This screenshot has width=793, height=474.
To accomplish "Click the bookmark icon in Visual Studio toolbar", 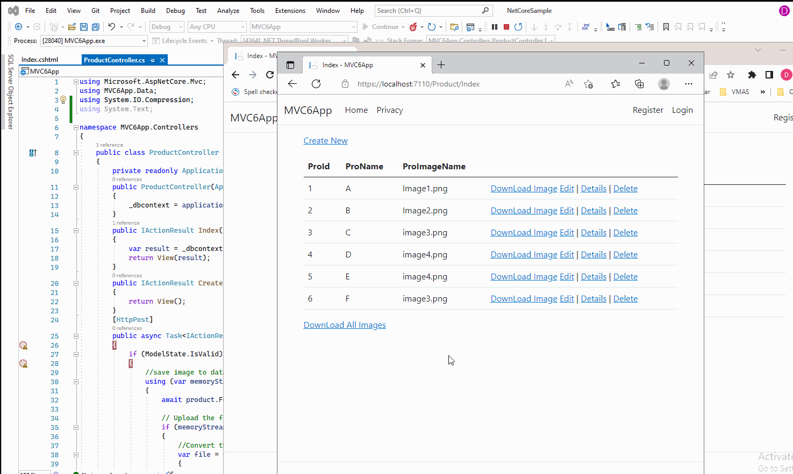I will pos(666,27).
